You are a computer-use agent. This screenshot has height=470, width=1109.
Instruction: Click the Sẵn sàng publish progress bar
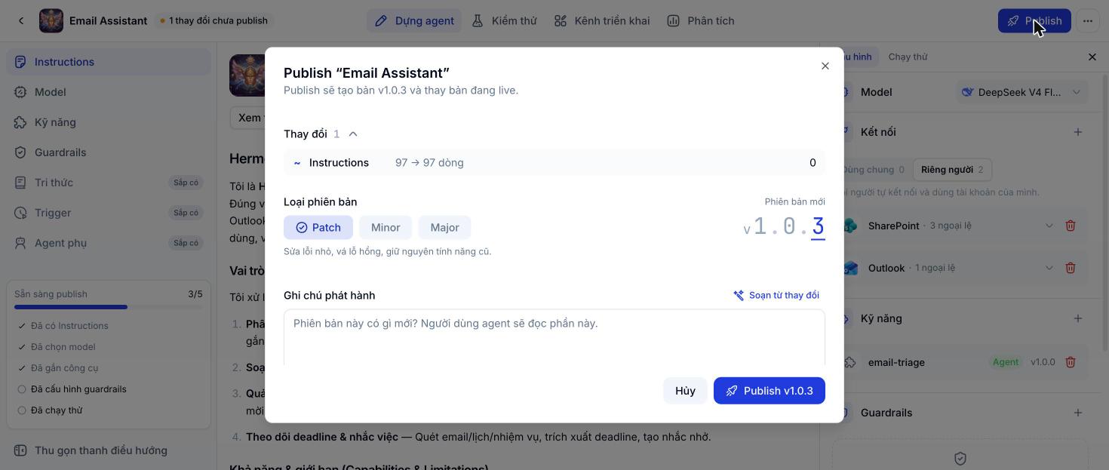(109, 307)
